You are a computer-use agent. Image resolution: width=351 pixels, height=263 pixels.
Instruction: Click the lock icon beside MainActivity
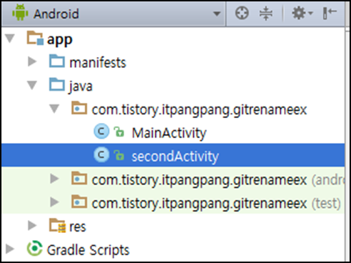[119, 131]
